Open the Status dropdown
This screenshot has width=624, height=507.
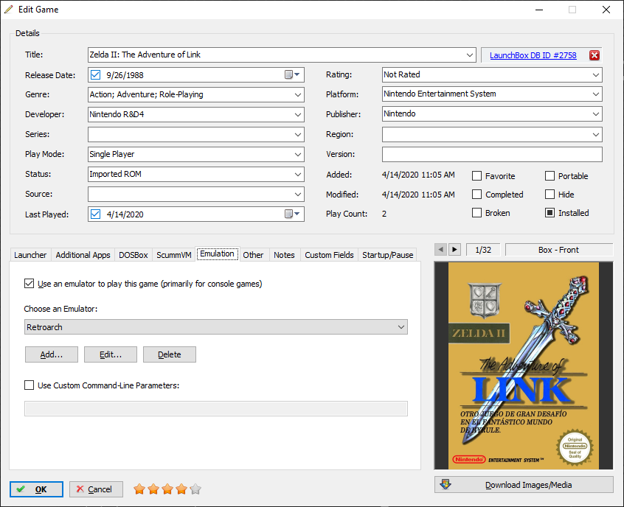[x=298, y=174]
